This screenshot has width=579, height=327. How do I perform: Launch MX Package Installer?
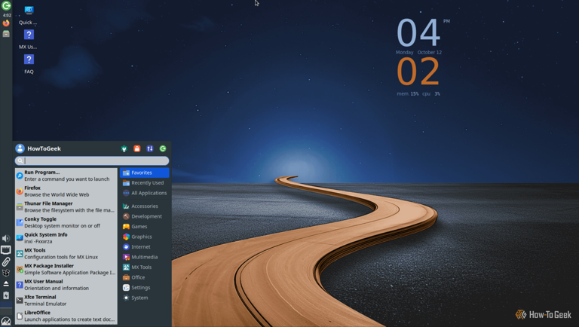click(x=66, y=269)
